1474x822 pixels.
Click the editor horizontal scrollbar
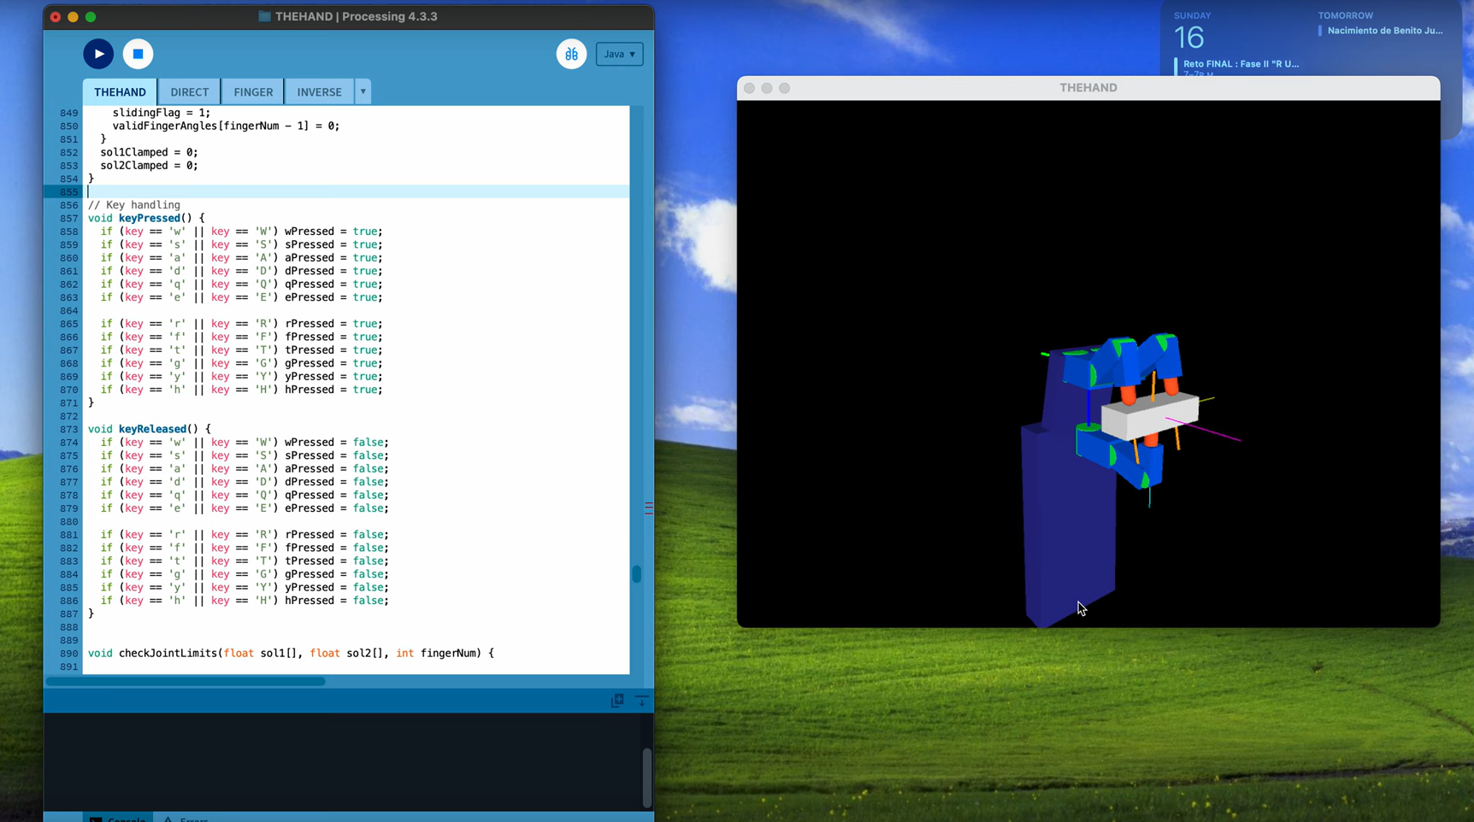(x=186, y=681)
